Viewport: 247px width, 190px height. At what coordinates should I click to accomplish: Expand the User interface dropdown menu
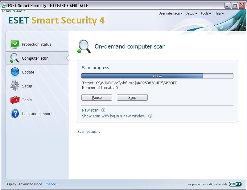(x=171, y=13)
